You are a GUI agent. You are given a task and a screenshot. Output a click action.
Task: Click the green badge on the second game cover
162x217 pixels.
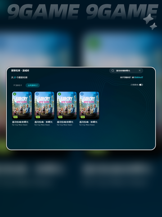(38, 117)
